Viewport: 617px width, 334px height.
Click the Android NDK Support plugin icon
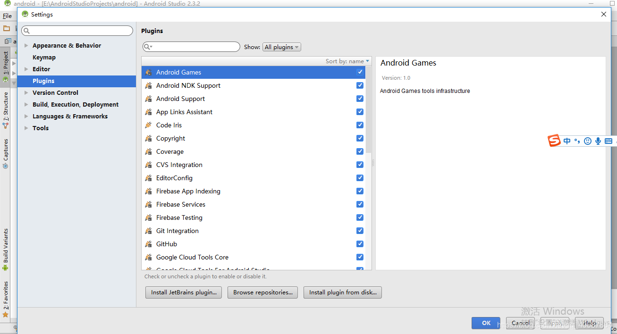149,85
